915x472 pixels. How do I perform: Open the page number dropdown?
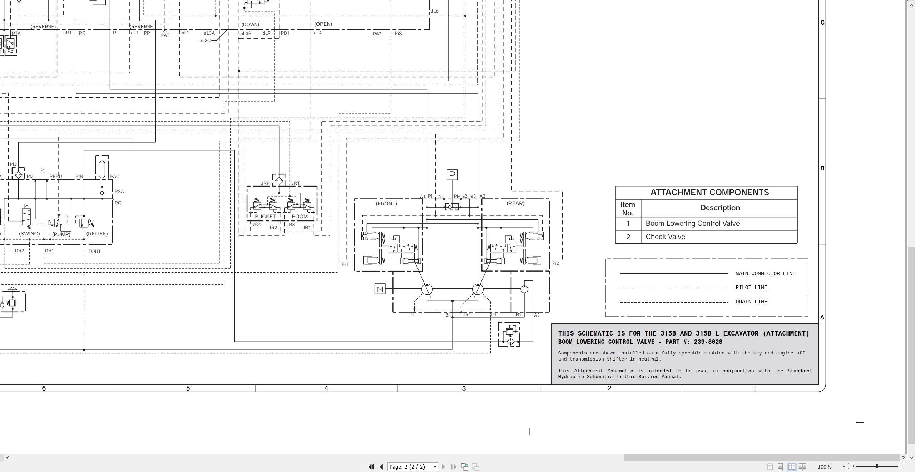[x=435, y=467]
